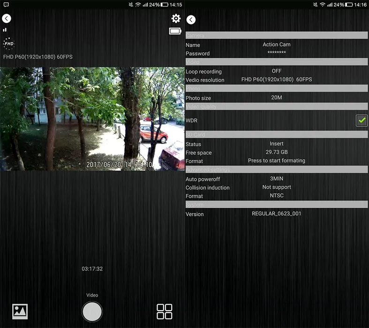Open the photo gallery icon
This screenshot has height=328, width=369.
tap(20, 312)
